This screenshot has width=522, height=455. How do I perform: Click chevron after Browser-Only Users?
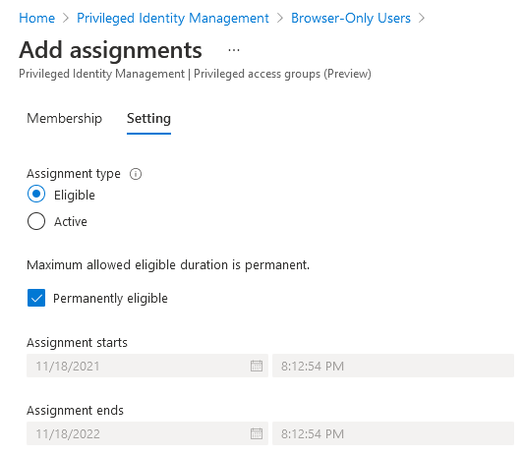(x=422, y=18)
